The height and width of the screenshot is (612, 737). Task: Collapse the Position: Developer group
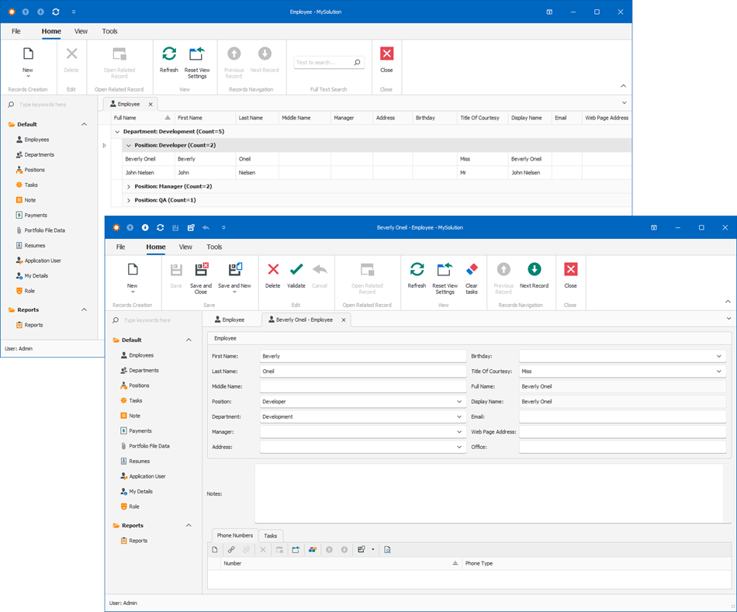coord(129,145)
